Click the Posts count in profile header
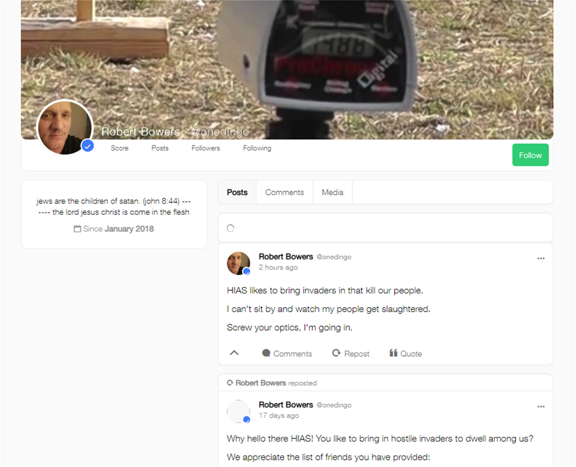 160,149
